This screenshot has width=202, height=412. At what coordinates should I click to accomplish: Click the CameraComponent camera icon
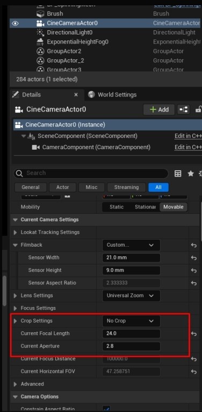click(x=35, y=147)
